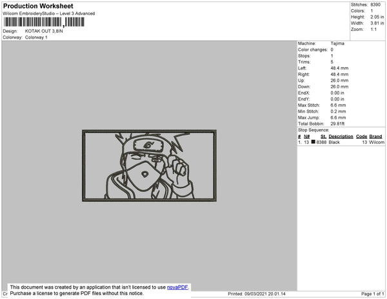The width and height of the screenshot is (387, 299).
Task: Select the black thread color swatch
Action: tap(313, 142)
